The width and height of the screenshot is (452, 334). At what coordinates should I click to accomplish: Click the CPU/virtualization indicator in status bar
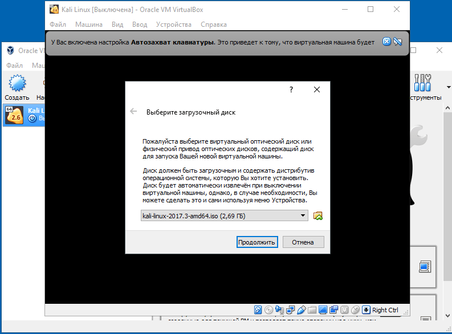click(344, 310)
